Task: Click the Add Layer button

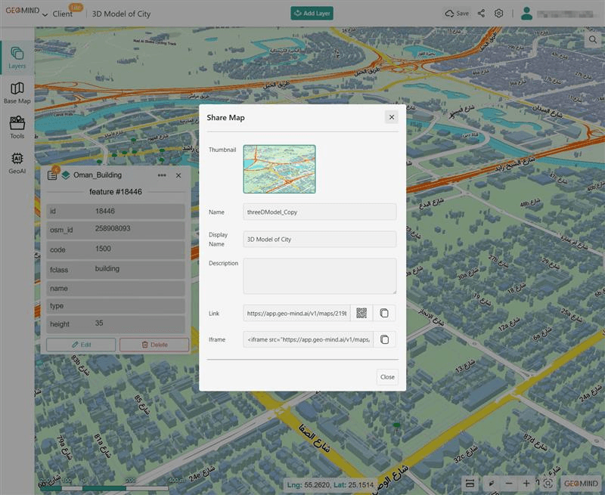Action: tap(311, 13)
